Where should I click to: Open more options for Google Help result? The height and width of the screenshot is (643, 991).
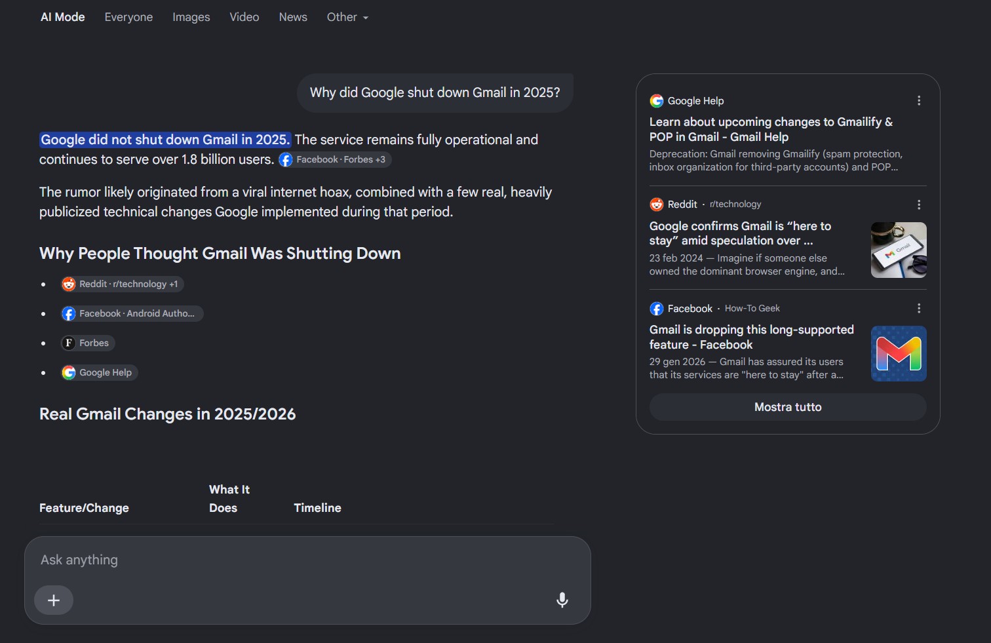click(919, 100)
